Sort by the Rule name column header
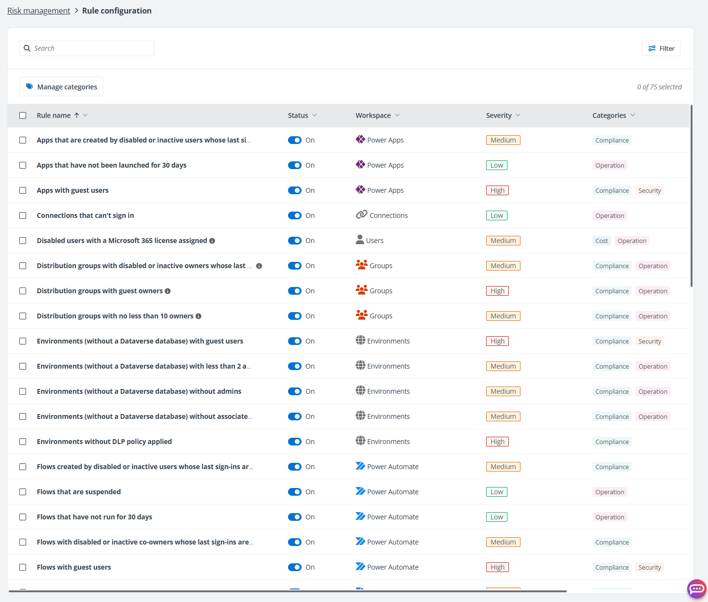The width and height of the screenshot is (708, 602). [x=53, y=115]
